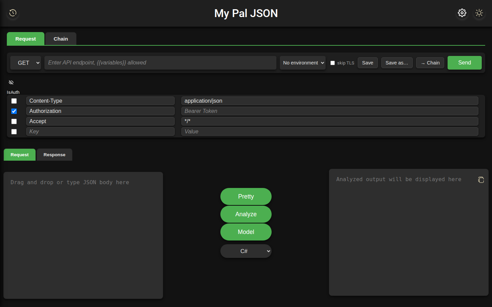Click the Accept header key field
Image resolution: width=492 pixels, height=307 pixels.
[100, 121]
